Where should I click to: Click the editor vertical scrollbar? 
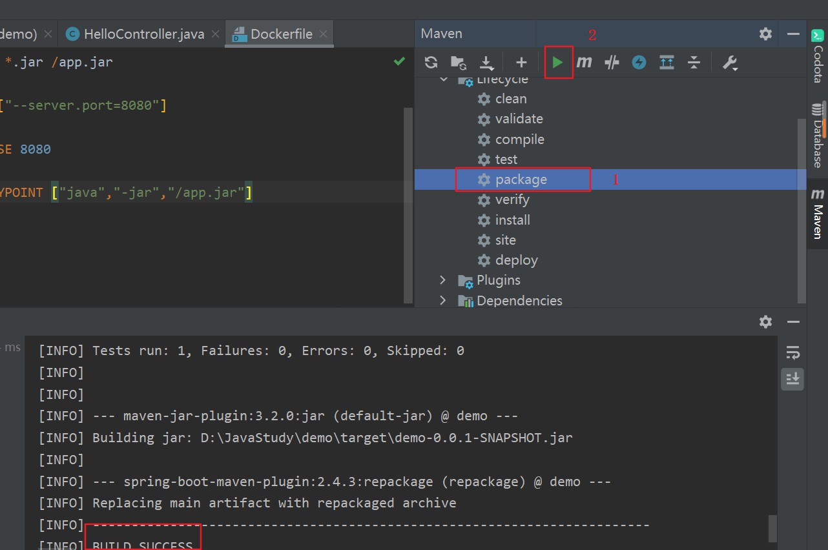pyautogui.click(x=408, y=205)
